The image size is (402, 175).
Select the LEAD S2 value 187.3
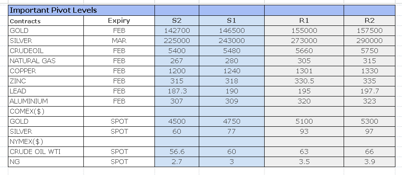177,91
